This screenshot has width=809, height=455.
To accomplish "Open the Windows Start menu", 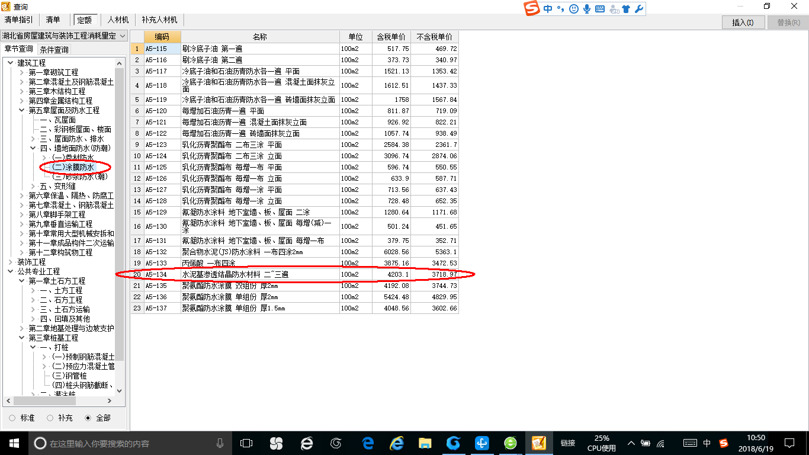I will [14, 443].
